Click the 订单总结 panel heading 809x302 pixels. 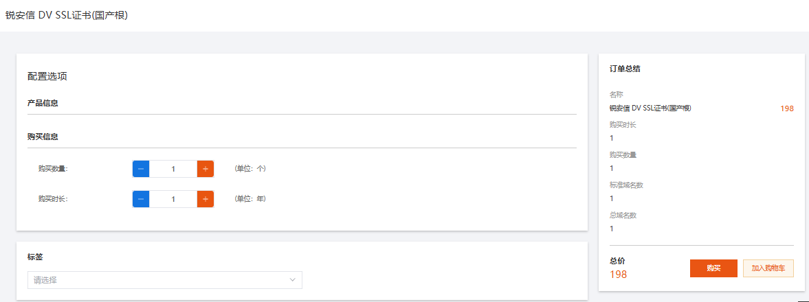tap(625, 69)
